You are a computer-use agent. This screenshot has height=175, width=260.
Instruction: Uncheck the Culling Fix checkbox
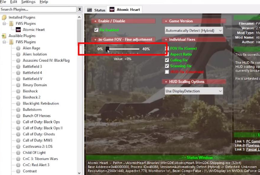(167, 60)
